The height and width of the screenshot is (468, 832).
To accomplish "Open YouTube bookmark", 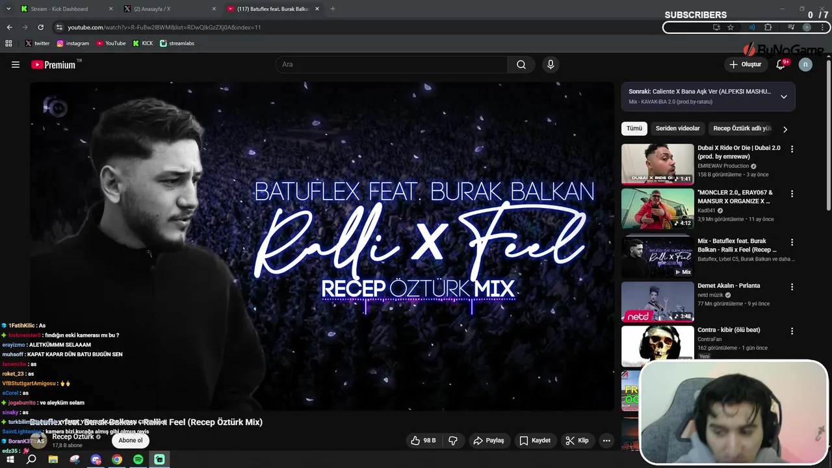I will point(111,44).
